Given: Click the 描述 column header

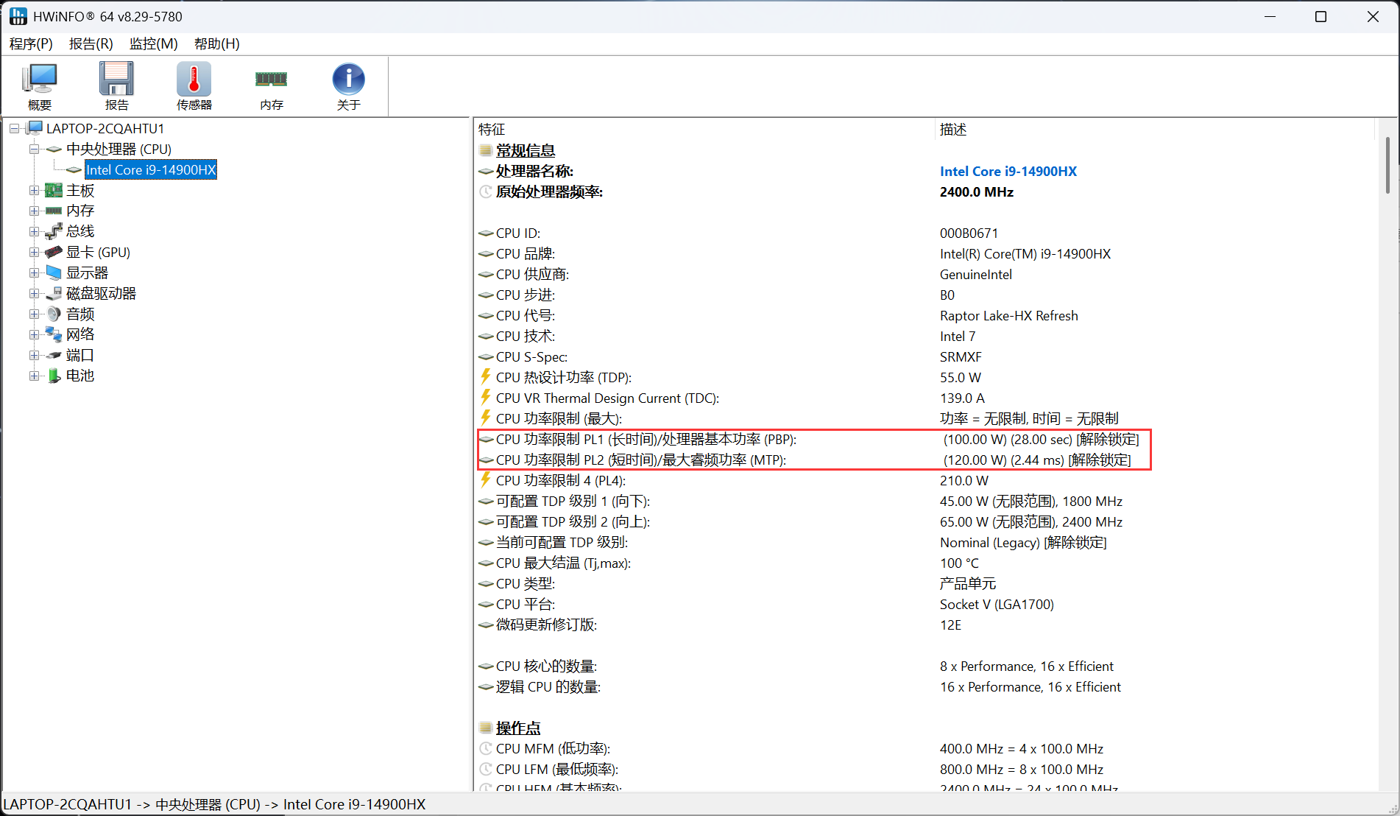Looking at the screenshot, I should pos(953,130).
